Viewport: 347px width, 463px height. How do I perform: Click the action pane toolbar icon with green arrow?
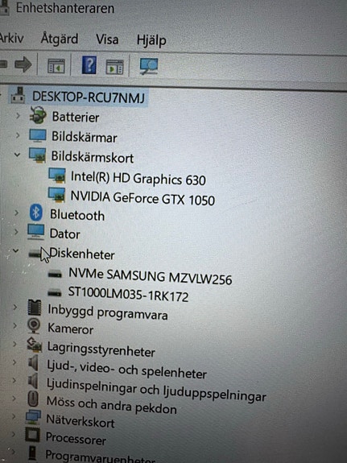pyautogui.click(x=114, y=67)
